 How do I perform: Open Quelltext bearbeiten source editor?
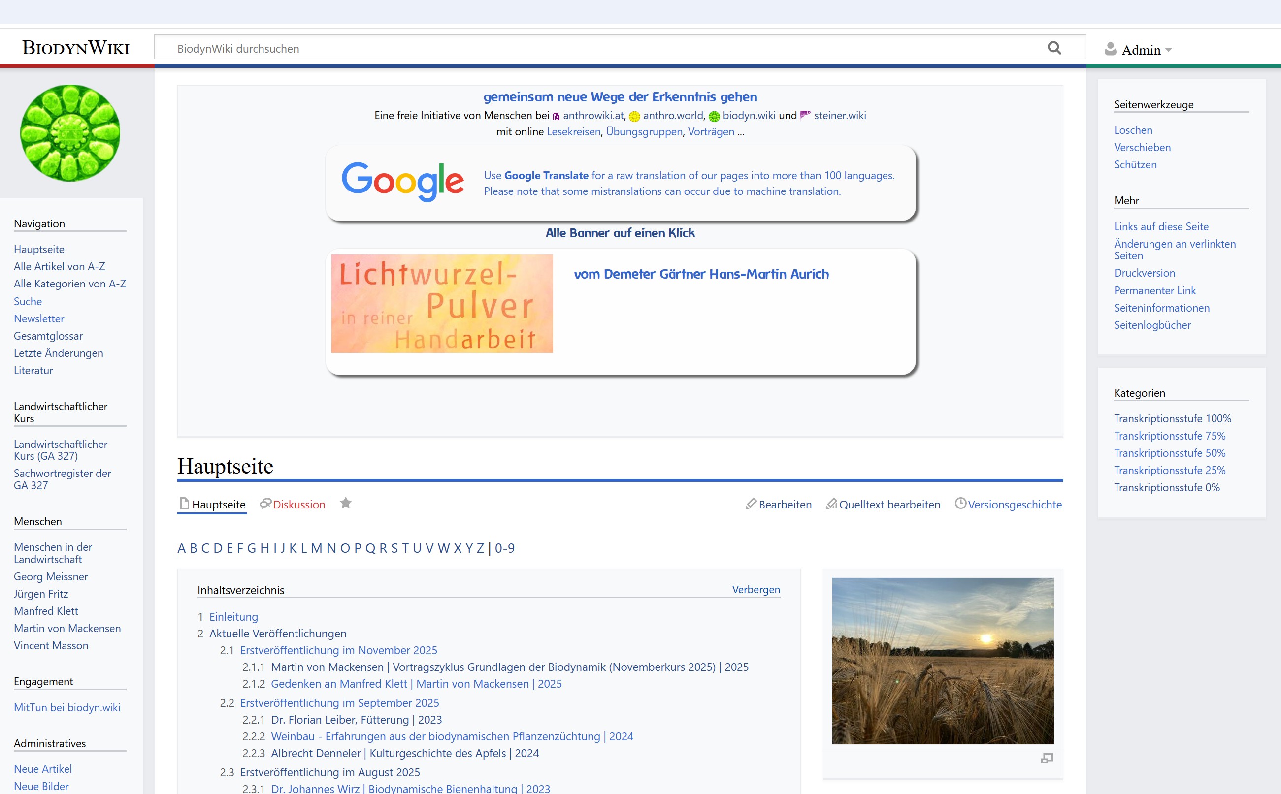[x=889, y=504]
